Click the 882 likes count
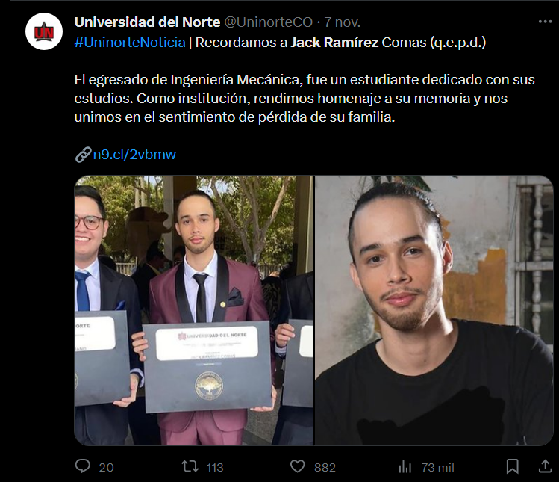 (x=325, y=467)
